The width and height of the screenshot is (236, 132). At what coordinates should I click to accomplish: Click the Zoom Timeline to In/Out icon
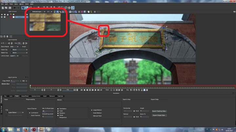pyautogui.click(x=74, y=90)
